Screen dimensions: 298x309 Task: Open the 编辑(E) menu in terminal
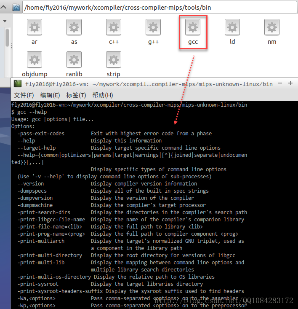click(50, 95)
